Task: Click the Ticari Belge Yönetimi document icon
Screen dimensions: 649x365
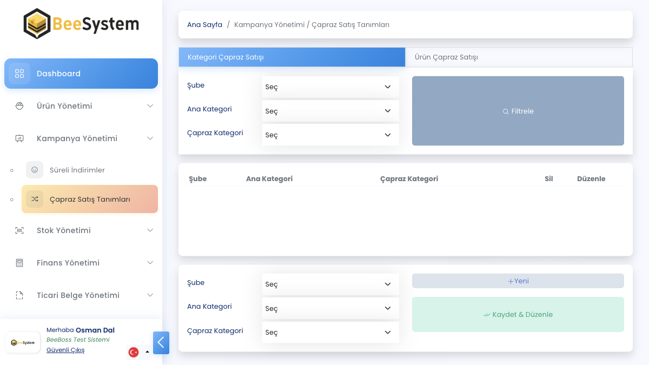Action: click(19, 295)
